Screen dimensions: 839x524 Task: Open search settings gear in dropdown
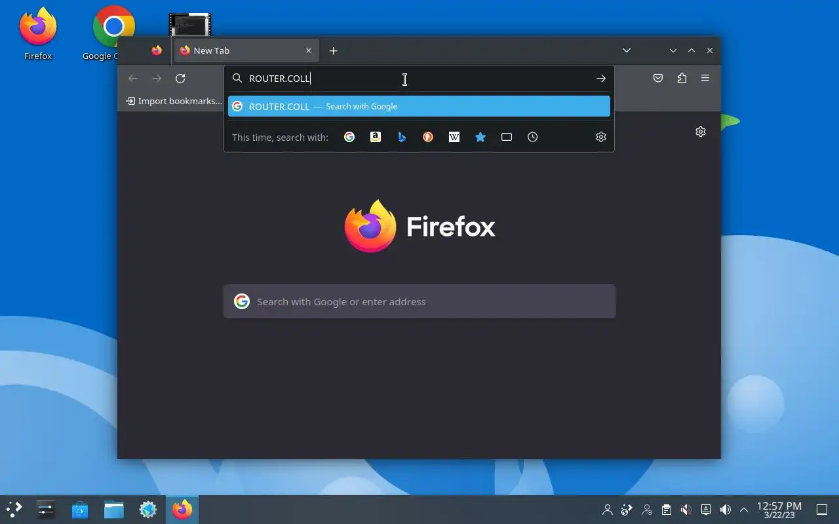(601, 137)
